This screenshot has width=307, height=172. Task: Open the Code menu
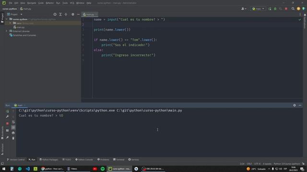click(x=41, y=3)
